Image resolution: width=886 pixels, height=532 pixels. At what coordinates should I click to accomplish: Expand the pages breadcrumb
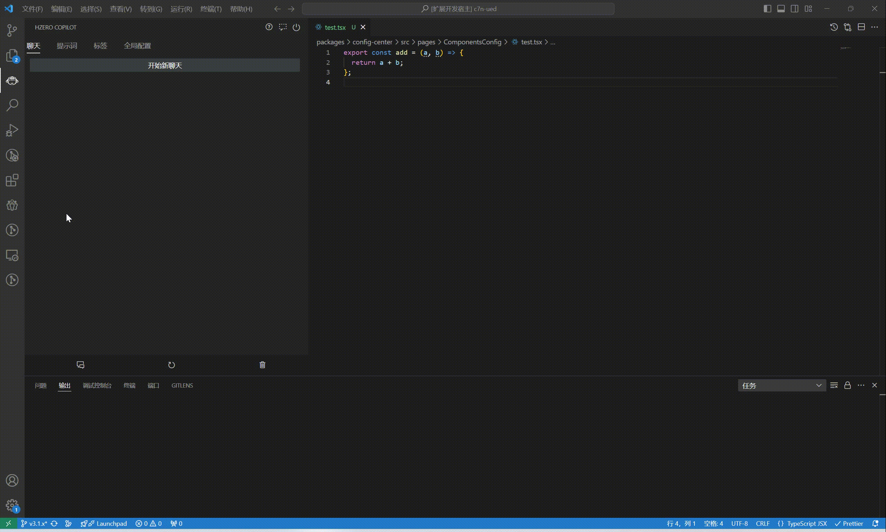pyautogui.click(x=426, y=42)
